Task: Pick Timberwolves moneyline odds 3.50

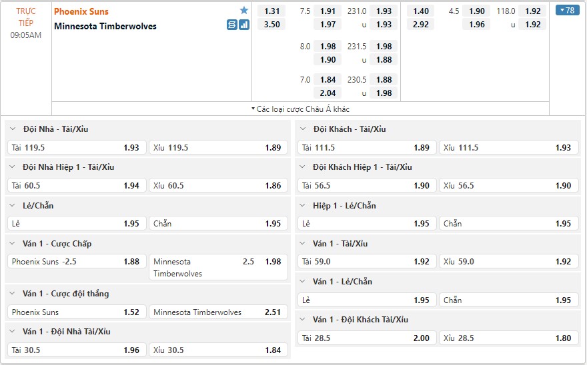Action: [x=272, y=25]
